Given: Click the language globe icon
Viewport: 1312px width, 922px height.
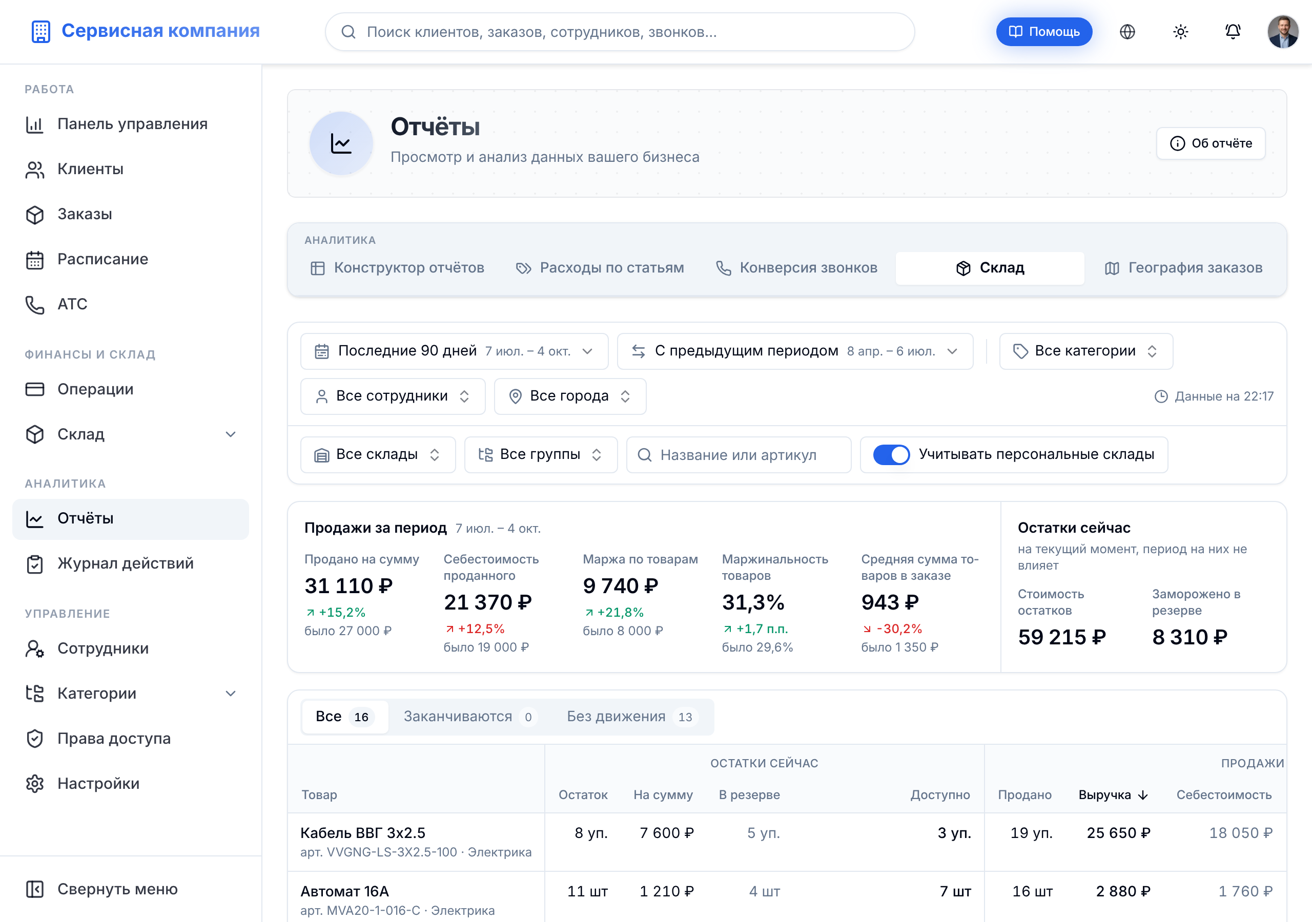Looking at the screenshot, I should [1127, 31].
